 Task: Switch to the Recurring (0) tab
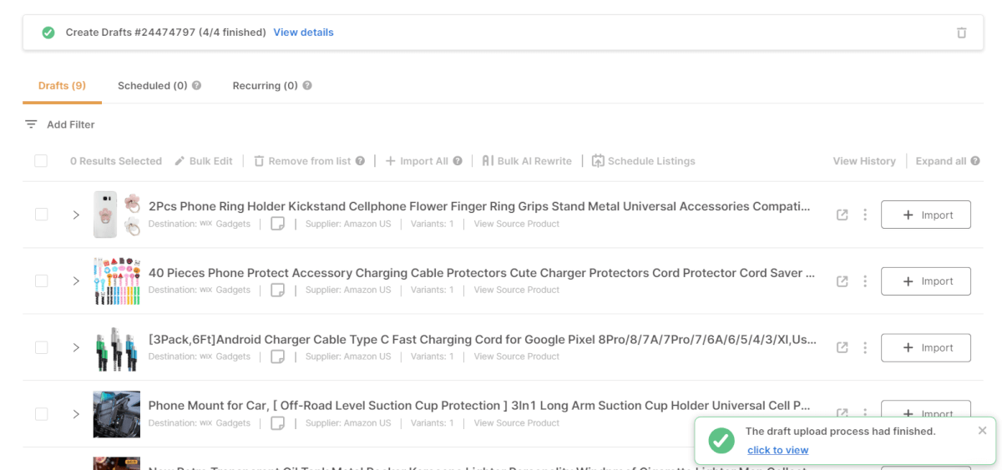(265, 85)
